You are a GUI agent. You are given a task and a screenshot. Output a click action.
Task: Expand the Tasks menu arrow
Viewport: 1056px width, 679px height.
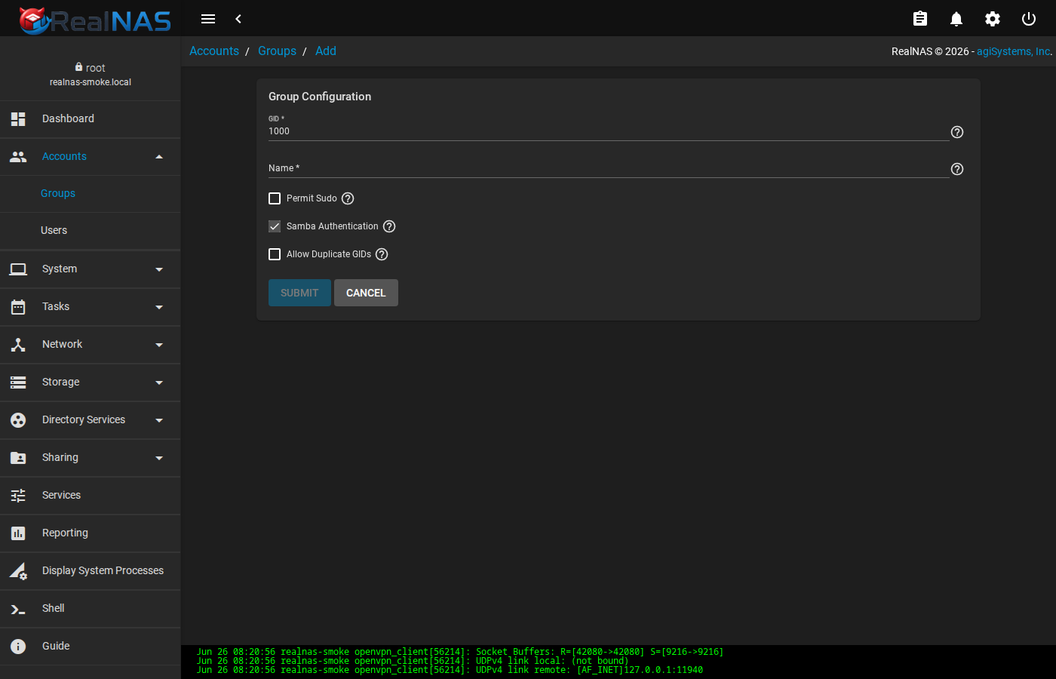coord(159,307)
